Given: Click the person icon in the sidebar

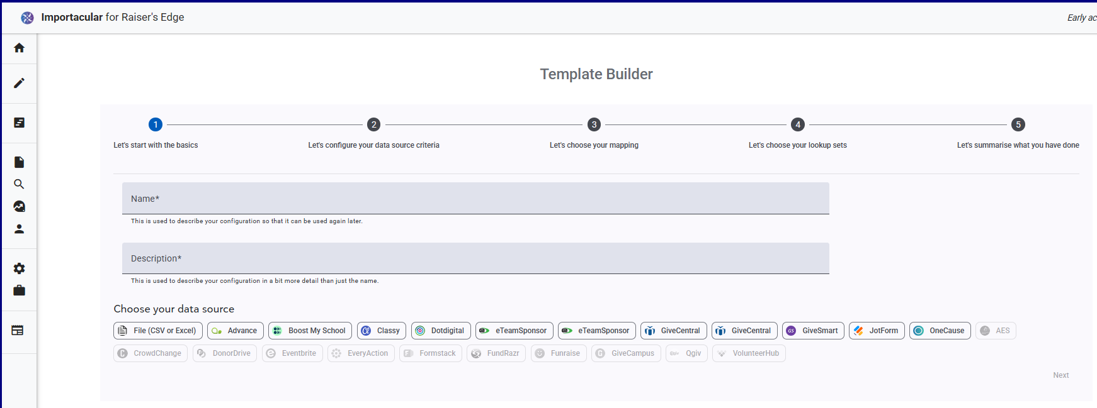Looking at the screenshot, I should pos(20,229).
